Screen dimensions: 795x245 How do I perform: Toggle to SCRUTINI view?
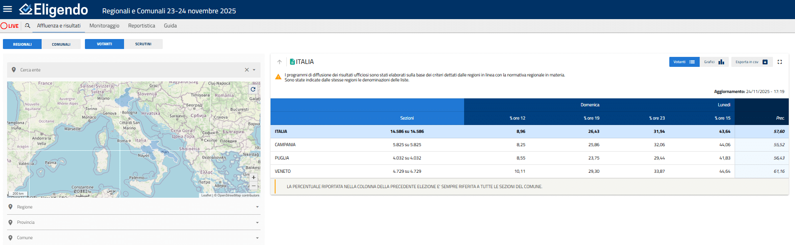(143, 44)
